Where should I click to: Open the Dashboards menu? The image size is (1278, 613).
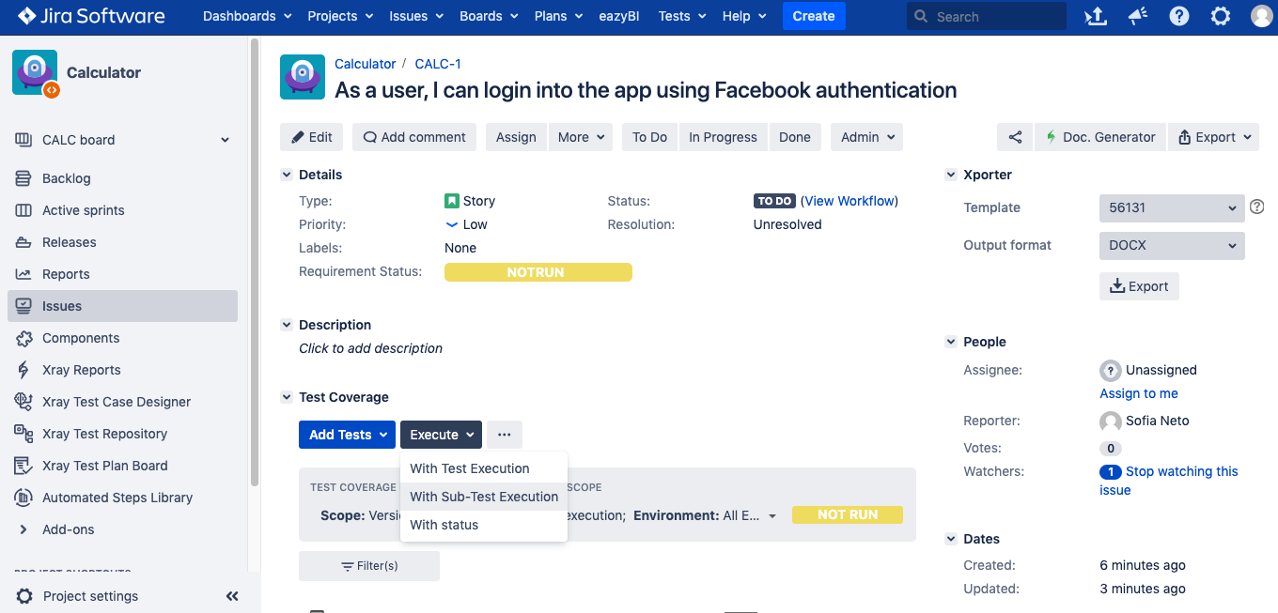(x=247, y=16)
